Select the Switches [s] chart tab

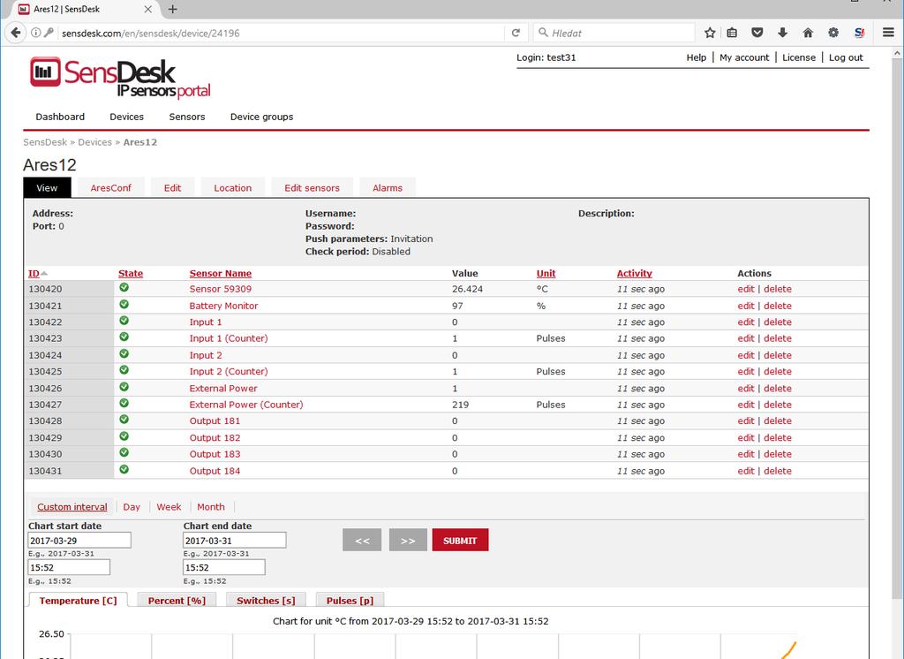266,600
